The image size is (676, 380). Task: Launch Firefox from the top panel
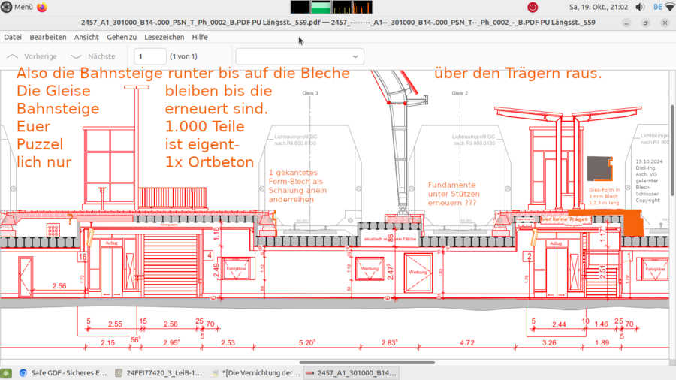click(x=41, y=7)
